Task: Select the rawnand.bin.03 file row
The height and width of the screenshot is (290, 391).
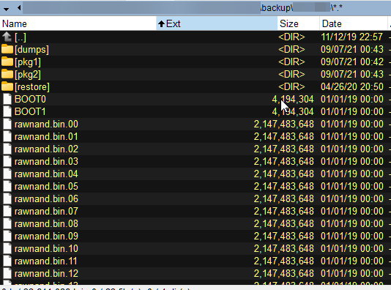Action: point(195,162)
